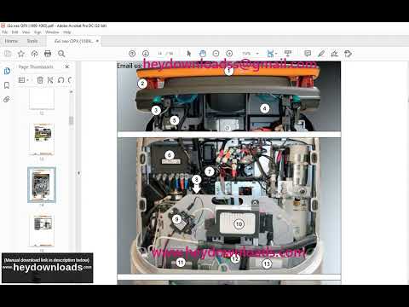The width and height of the screenshot is (409, 307).
Task: Switch to the Tools tab
Action: (32, 41)
